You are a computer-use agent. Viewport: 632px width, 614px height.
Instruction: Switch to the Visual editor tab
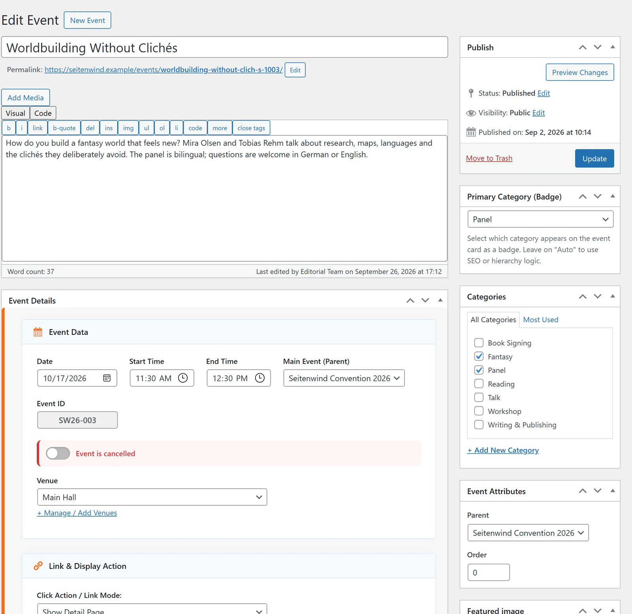(x=15, y=113)
